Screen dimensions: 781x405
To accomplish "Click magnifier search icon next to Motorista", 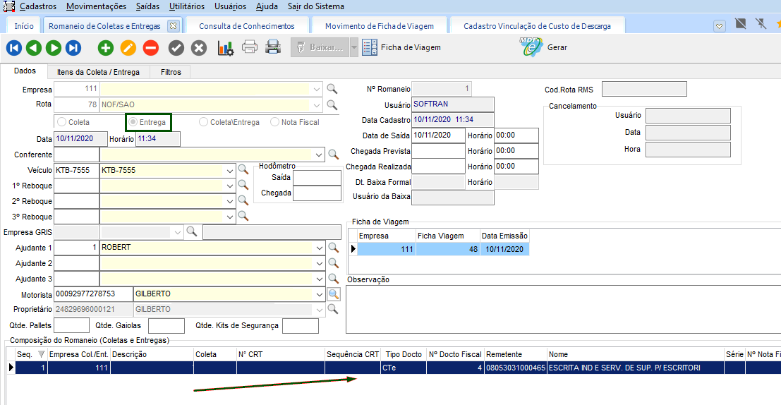I will pos(333,294).
